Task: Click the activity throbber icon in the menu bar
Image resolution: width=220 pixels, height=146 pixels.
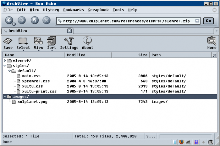Action: (x=214, y=10)
